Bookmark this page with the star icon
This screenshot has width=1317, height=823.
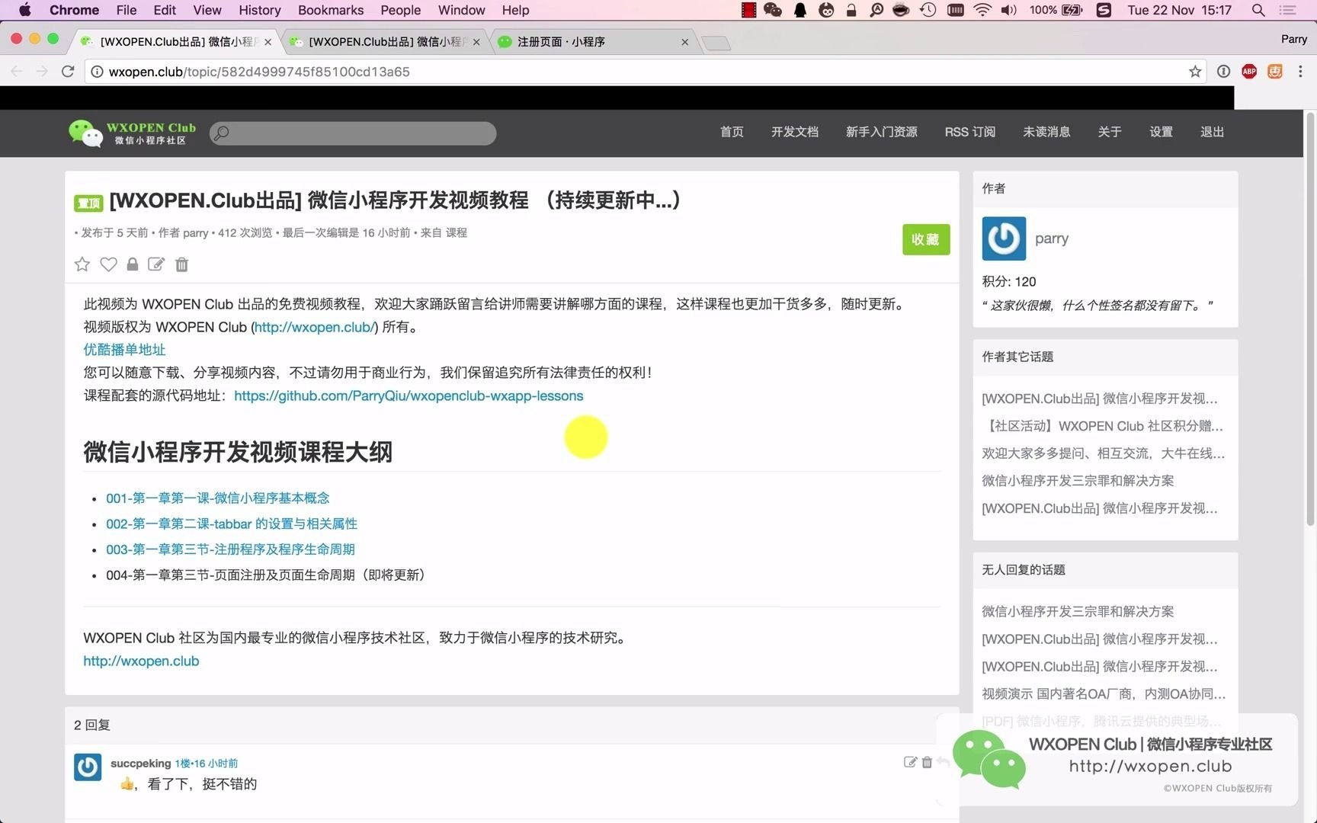click(1194, 72)
